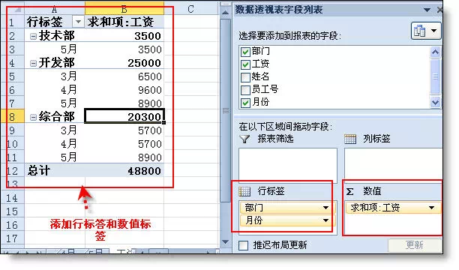459x270 pixels.
Task: Select the 总计 label cell
Action: click(55, 171)
